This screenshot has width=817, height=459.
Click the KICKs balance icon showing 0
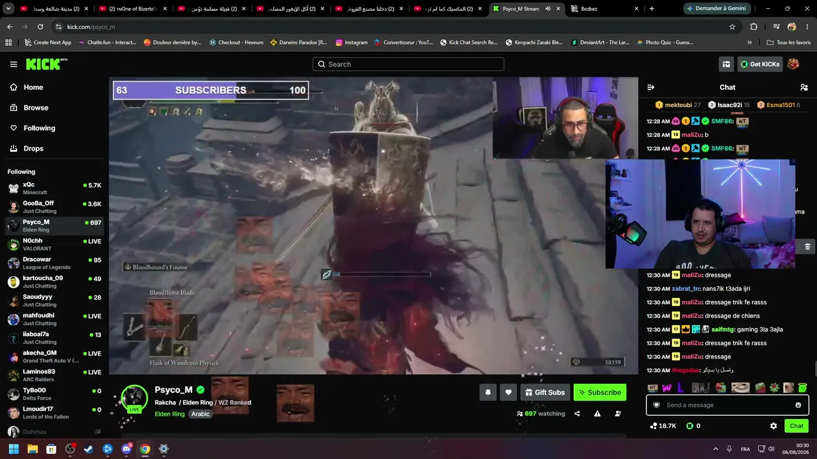[693, 426]
